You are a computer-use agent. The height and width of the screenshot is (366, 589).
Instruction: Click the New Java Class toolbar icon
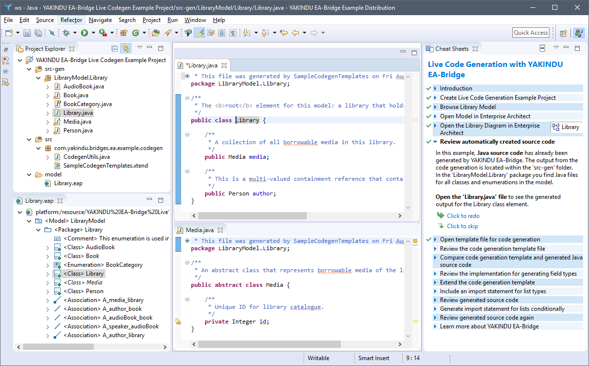pos(135,33)
